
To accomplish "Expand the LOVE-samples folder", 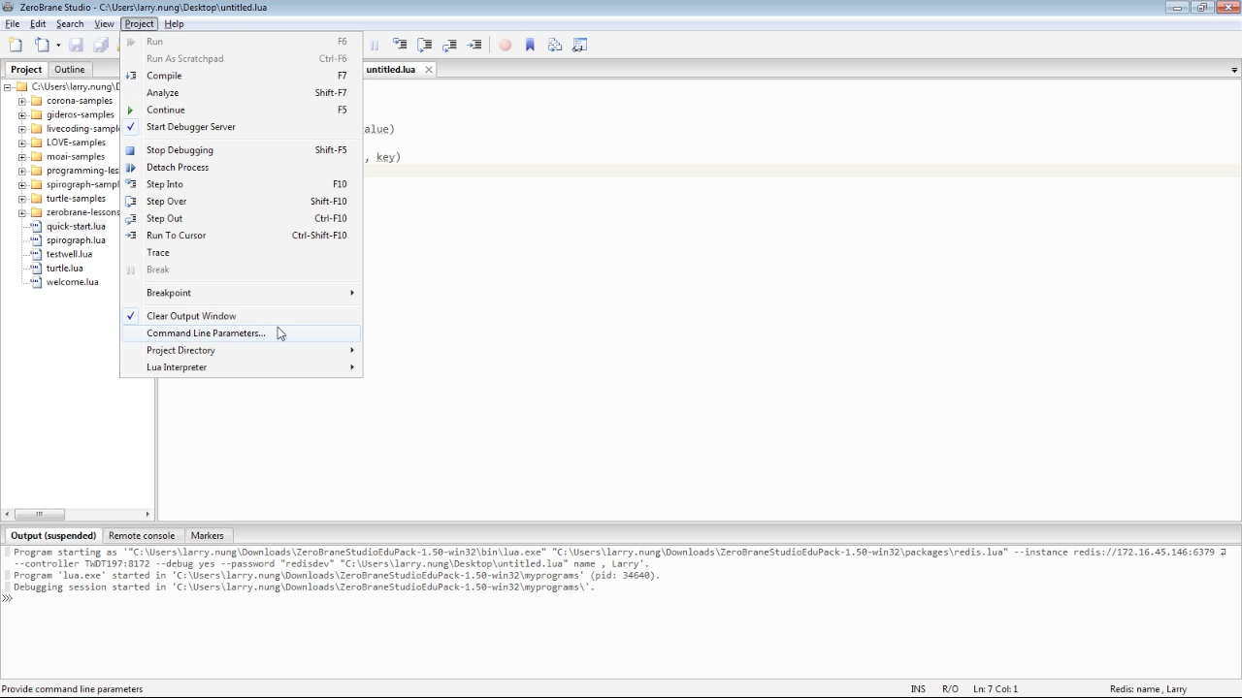I will pyautogui.click(x=22, y=143).
